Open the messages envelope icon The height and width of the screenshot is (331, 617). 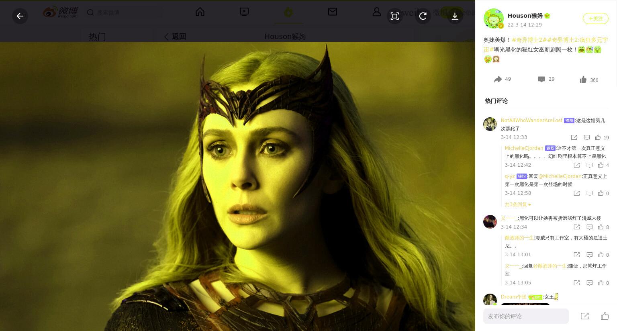tap(333, 12)
